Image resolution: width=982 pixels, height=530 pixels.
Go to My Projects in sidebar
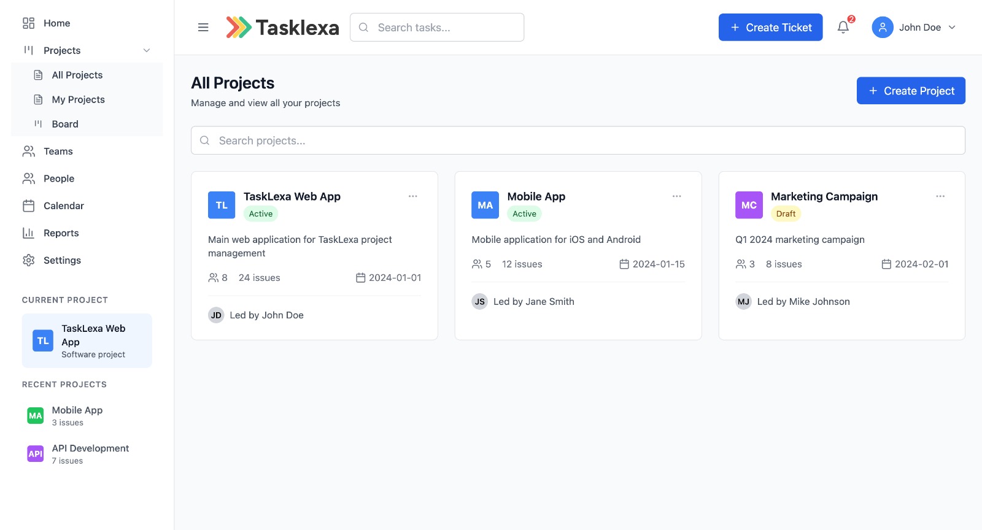pyautogui.click(x=78, y=99)
